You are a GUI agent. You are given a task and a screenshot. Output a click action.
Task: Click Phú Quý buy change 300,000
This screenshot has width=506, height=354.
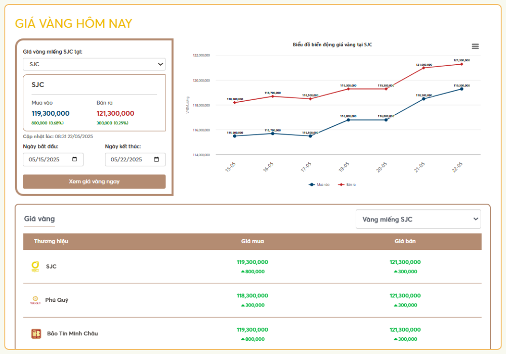coord(252,305)
